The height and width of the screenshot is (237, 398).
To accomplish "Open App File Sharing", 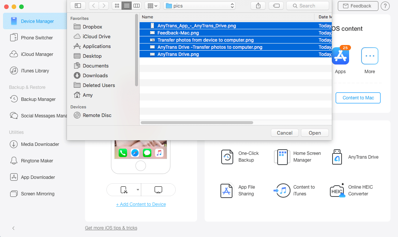I will coord(238,190).
